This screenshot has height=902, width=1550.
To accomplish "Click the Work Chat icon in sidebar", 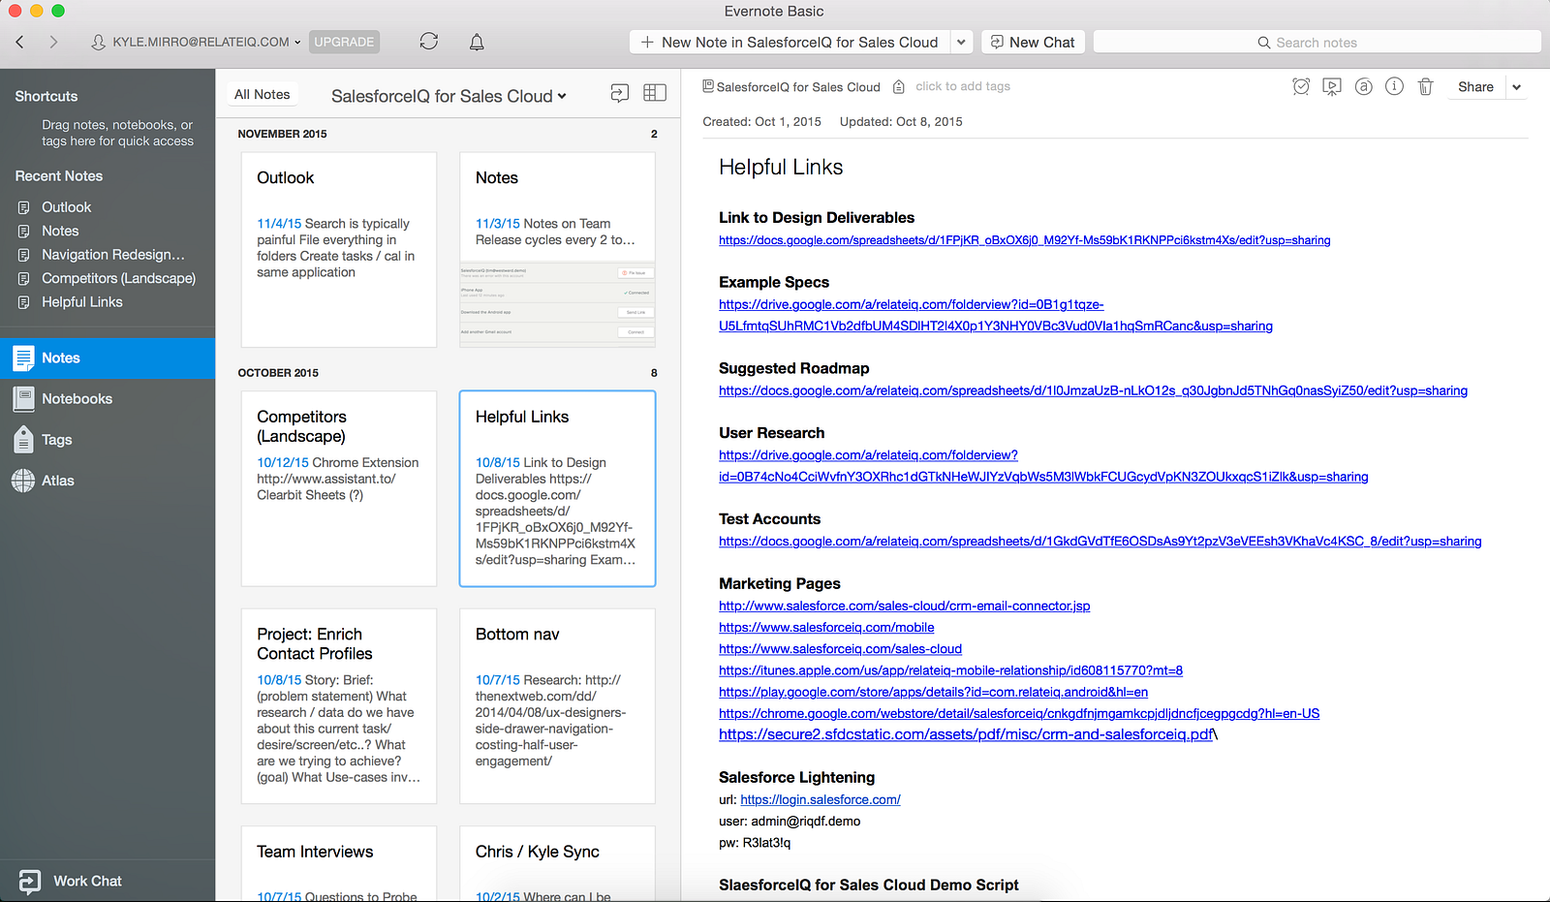I will pyautogui.click(x=30, y=881).
